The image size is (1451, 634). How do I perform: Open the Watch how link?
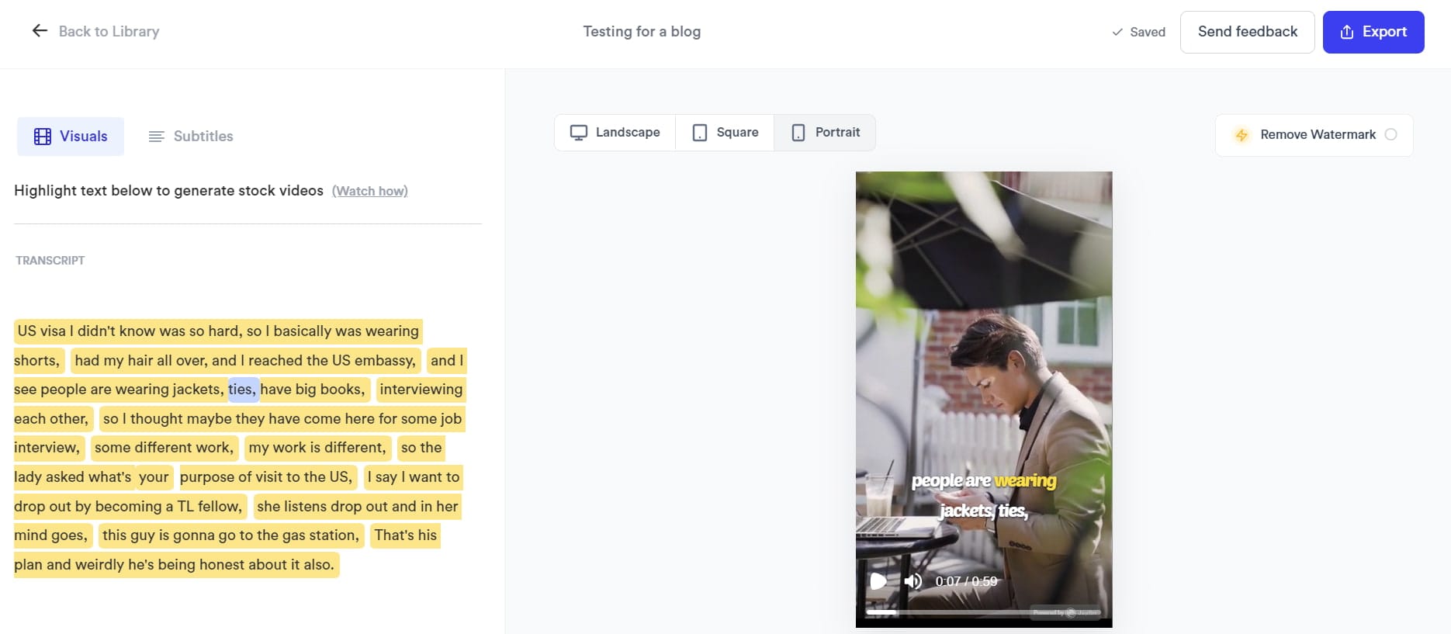click(370, 191)
